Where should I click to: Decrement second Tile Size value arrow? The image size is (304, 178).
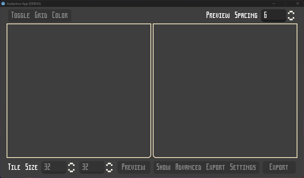tap(109, 170)
